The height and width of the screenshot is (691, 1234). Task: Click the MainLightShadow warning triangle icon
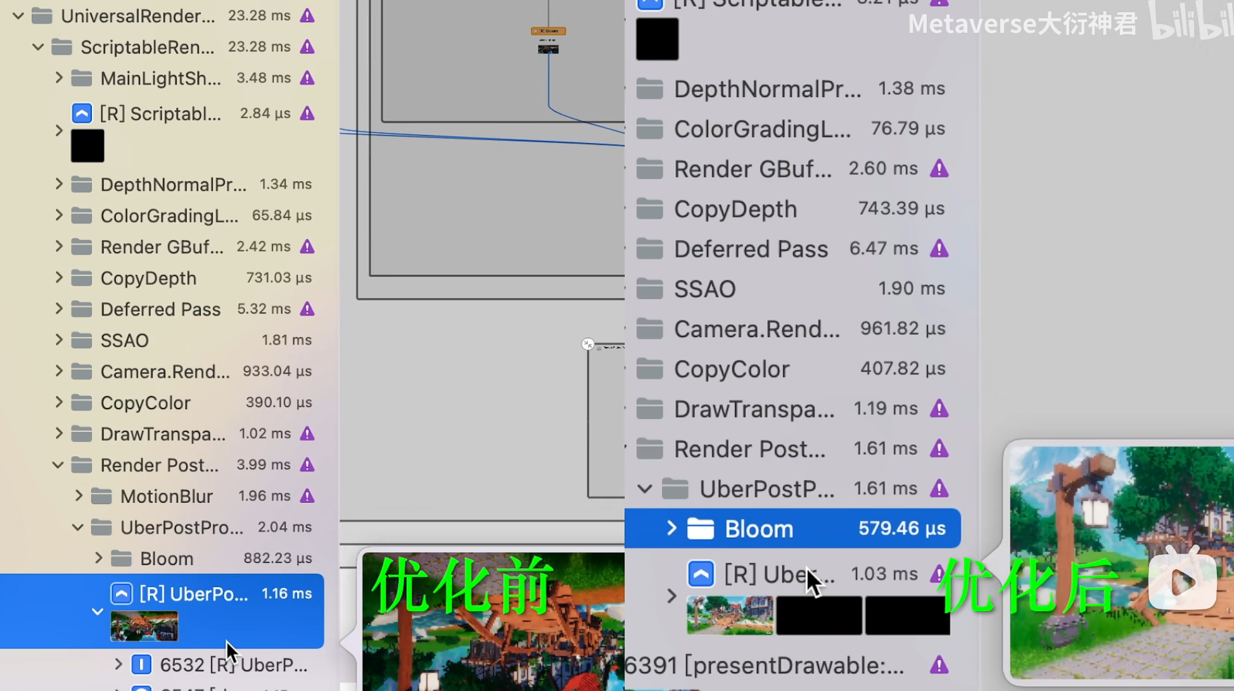click(x=307, y=78)
